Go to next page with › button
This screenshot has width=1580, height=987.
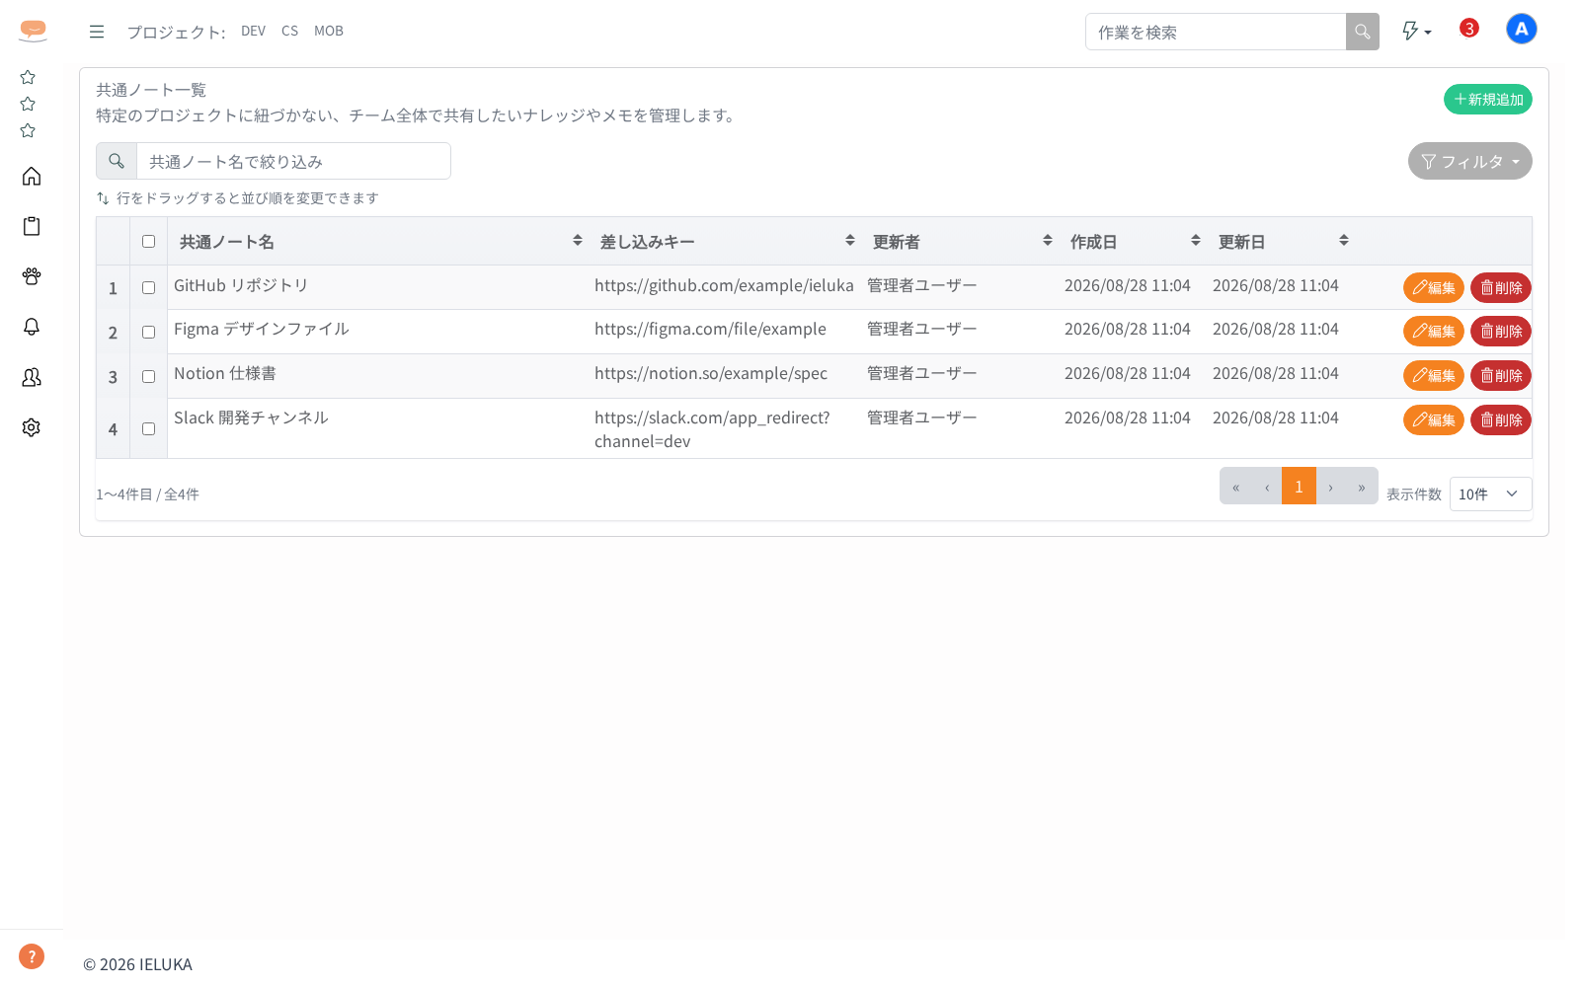pyautogui.click(x=1330, y=486)
